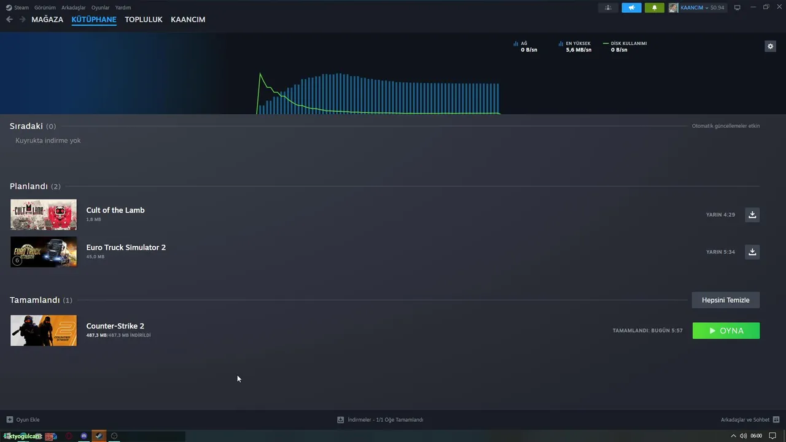
Task: Go forward with the right arrow
Action: click(23, 20)
